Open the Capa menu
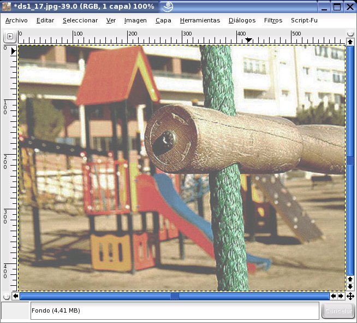This screenshot has width=357, height=323. (163, 21)
